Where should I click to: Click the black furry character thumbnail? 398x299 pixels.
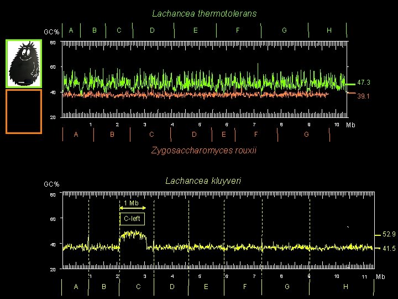24,64
